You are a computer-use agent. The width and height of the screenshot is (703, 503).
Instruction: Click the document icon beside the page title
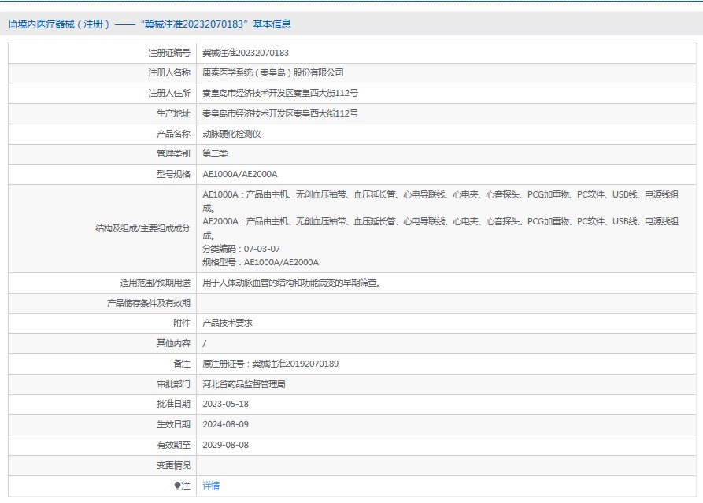pos(12,24)
